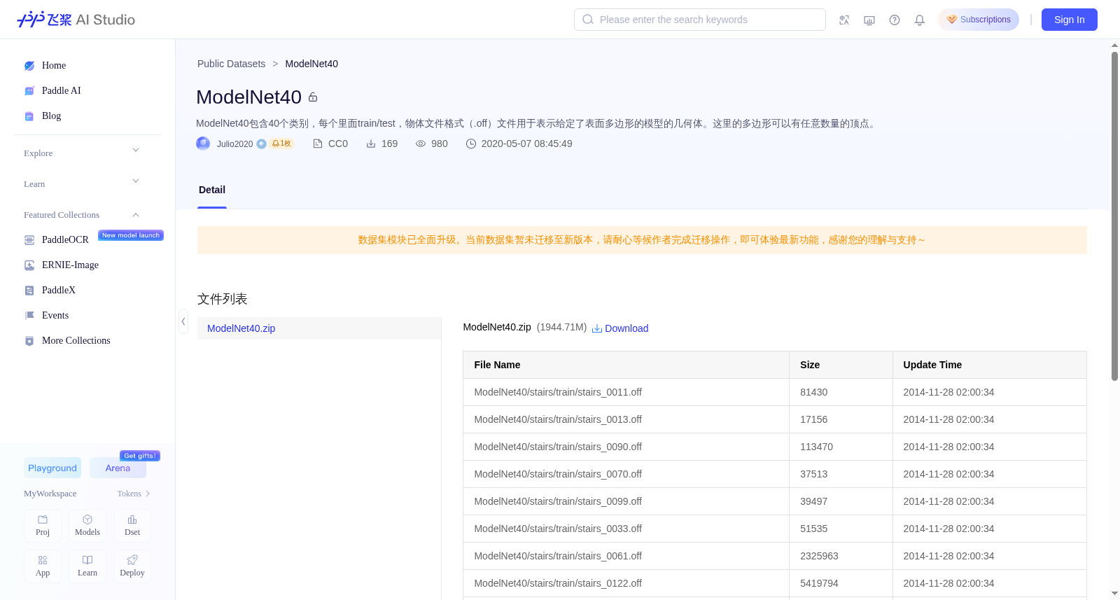Select the stairs_0090.off file row
This screenshot has width=1120, height=600.
[775, 447]
